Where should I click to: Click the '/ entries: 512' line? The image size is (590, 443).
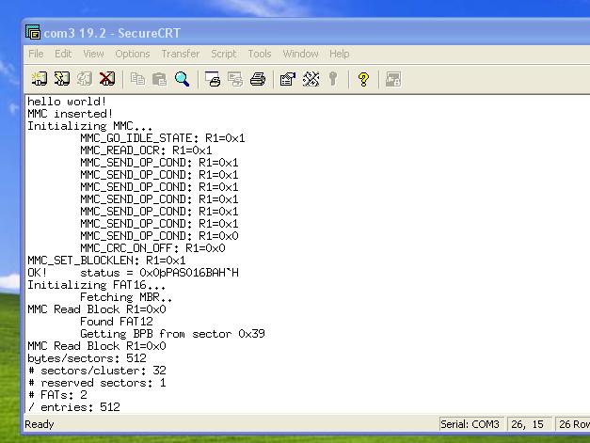tap(73, 407)
